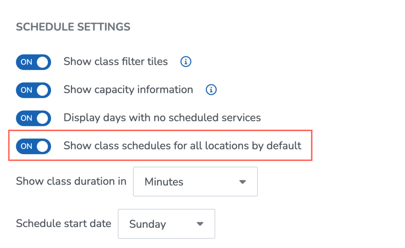Expand the class duration Minutes dropdown
Viewport: 405px width, 248px height.
point(195,181)
